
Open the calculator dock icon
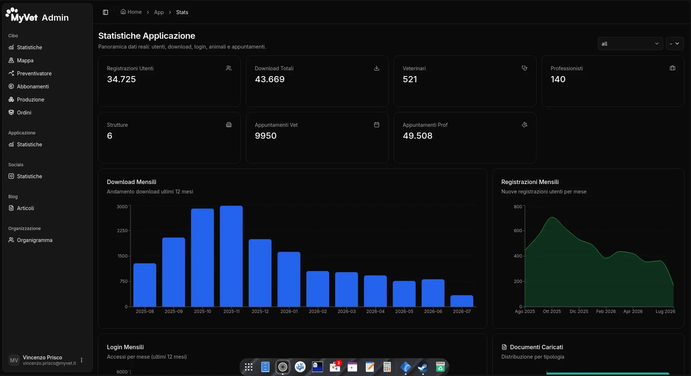click(x=387, y=367)
